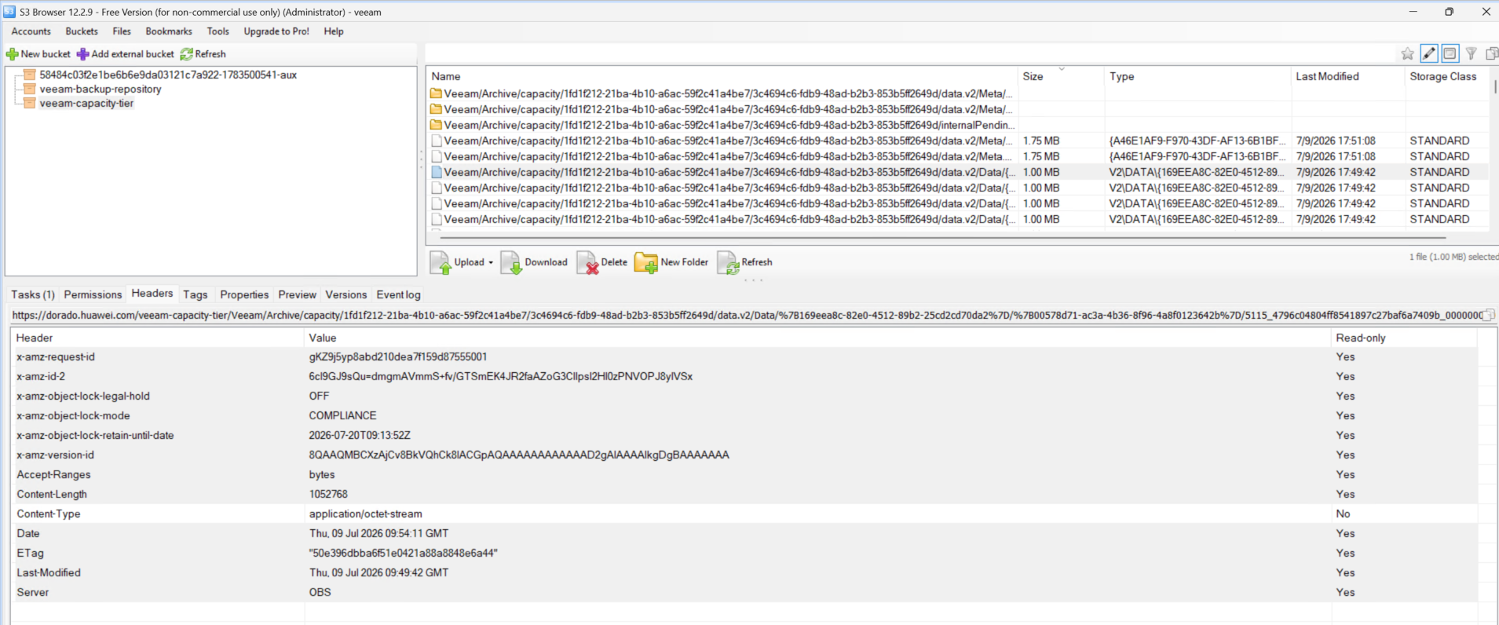
Task: Sort files by the Name column
Action: (722, 76)
